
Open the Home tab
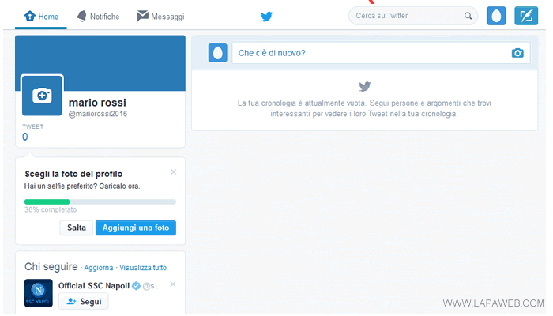point(41,16)
